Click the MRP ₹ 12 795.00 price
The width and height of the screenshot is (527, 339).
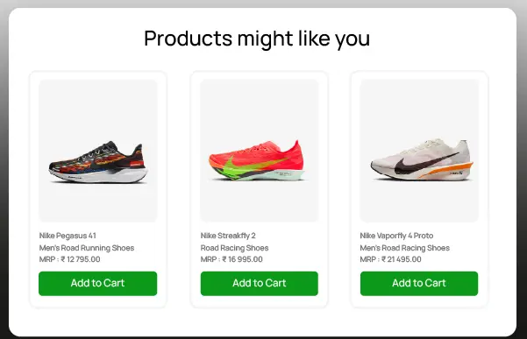69,259
